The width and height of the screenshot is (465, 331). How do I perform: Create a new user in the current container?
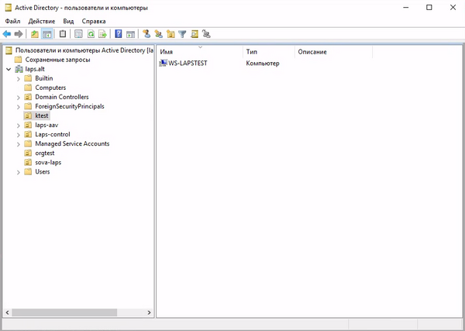[146, 34]
